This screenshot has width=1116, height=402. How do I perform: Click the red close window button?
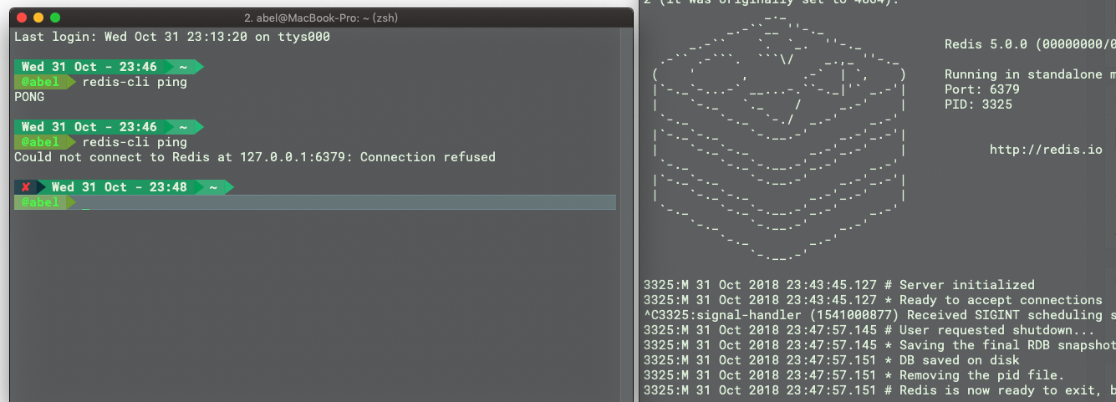[22, 17]
